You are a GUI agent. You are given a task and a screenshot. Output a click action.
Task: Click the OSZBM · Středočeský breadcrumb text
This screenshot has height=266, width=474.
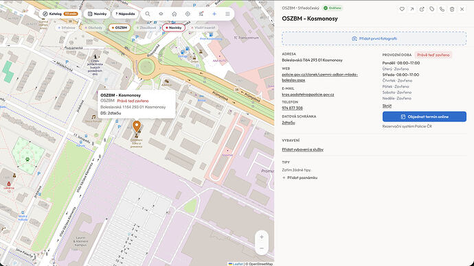coord(300,8)
